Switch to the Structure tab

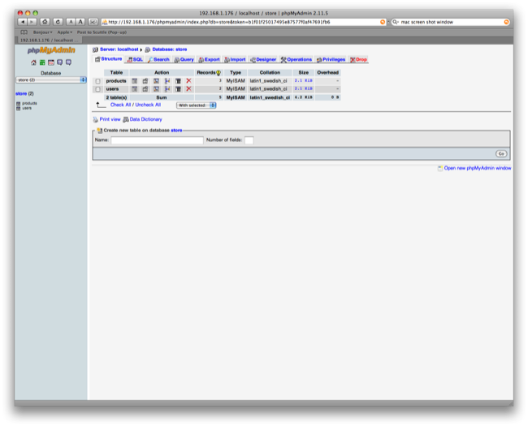pyautogui.click(x=108, y=59)
